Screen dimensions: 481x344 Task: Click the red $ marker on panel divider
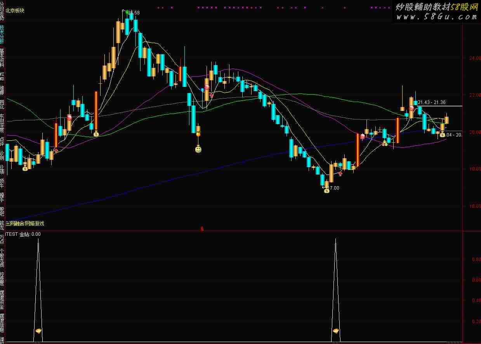(x=202, y=229)
